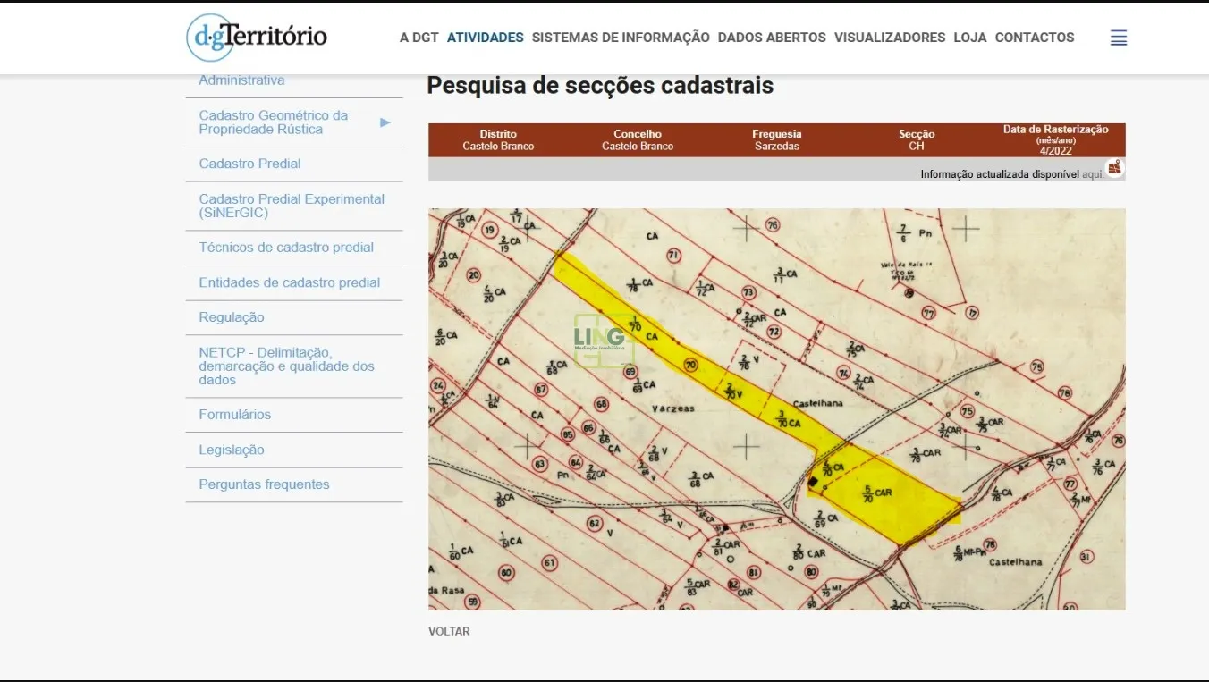Click the LING watermark logo on map

[600, 338]
